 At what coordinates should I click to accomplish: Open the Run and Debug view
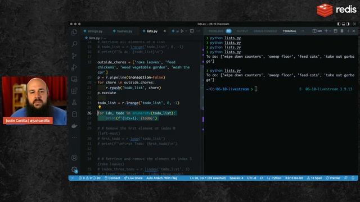click(74, 67)
